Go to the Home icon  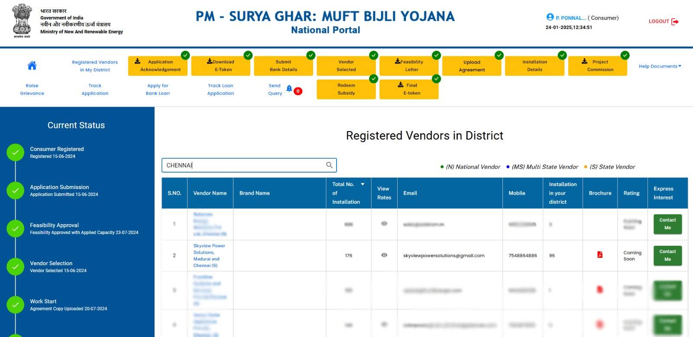coord(32,65)
